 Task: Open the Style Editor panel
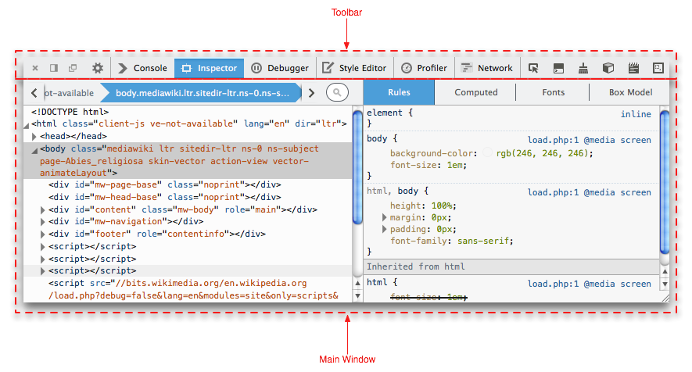point(355,68)
